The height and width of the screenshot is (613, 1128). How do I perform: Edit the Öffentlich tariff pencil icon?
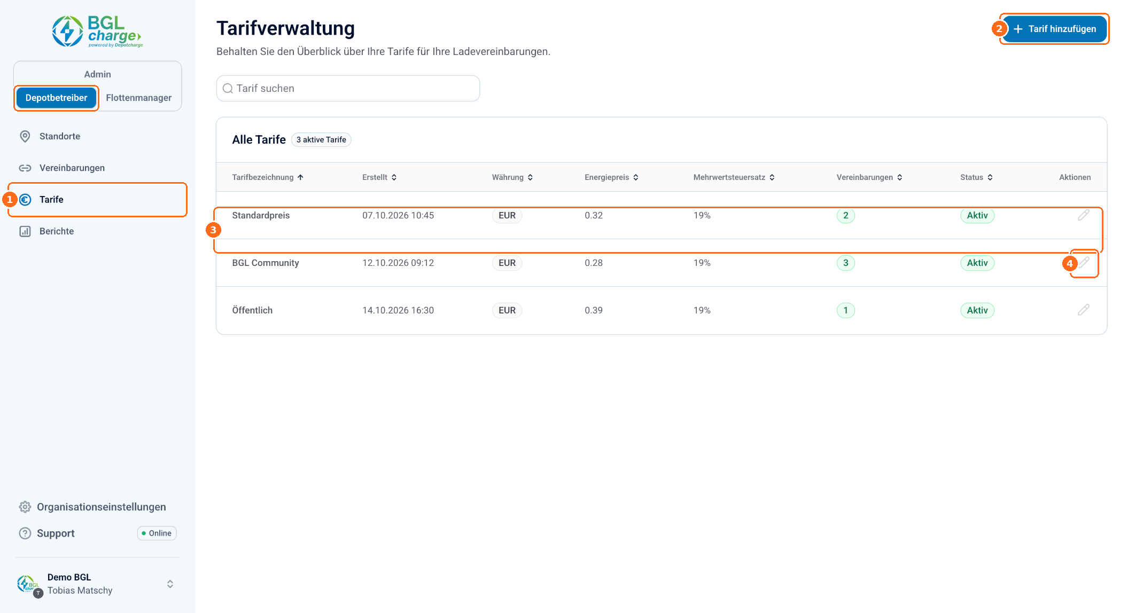tap(1084, 310)
